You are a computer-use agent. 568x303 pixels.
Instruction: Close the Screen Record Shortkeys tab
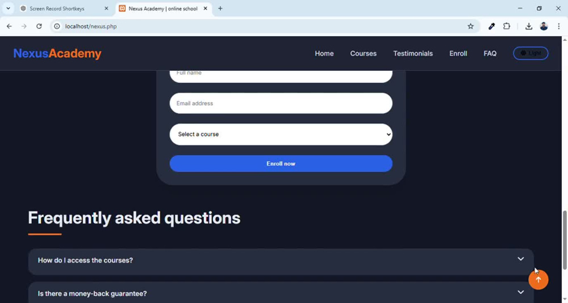[107, 8]
